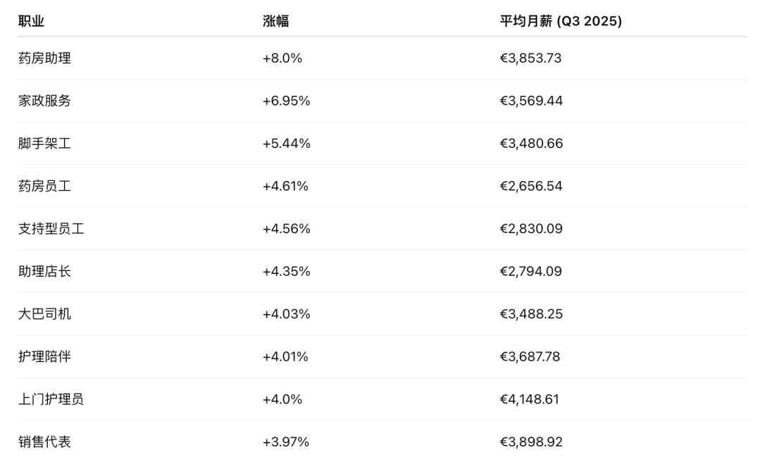Click the +8.0% increase value
This screenshot has height=471, width=761.
(x=282, y=58)
